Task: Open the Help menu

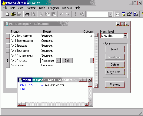Action: pos(78,8)
